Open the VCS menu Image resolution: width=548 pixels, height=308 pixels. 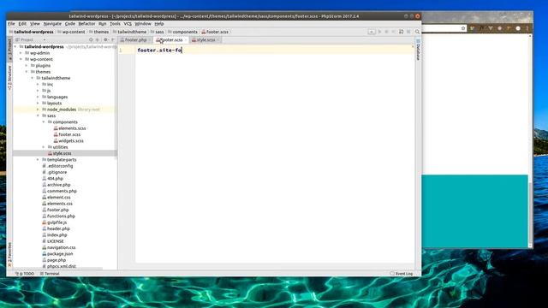pos(128,24)
